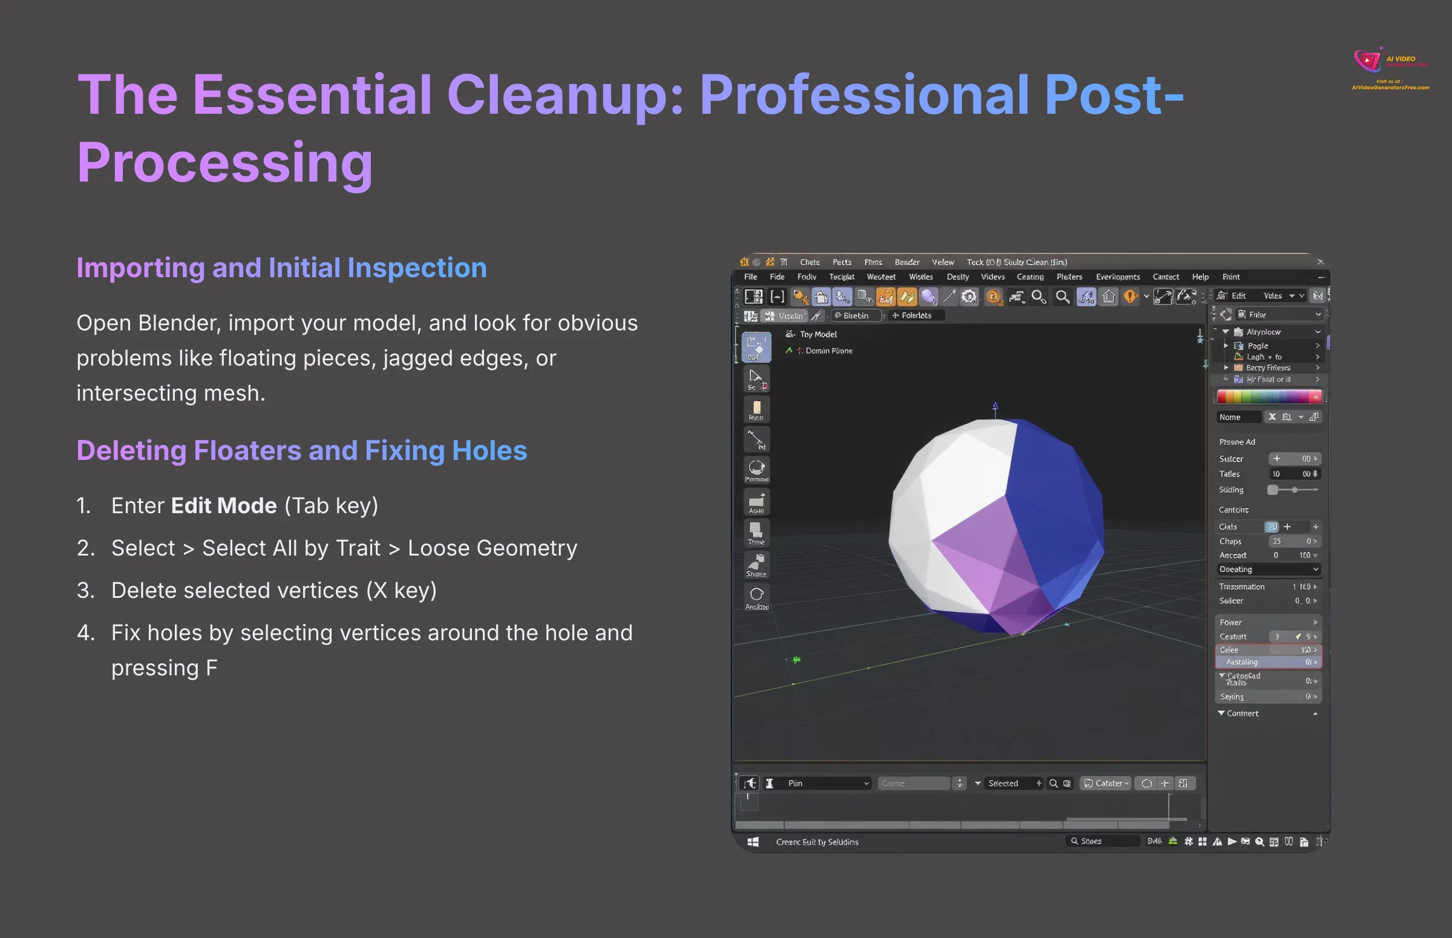1452x938 pixels.
Task: Open the Rtint menu
Action: click(1231, 277)
